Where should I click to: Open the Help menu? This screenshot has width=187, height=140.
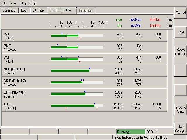click(x=33, y=3)
